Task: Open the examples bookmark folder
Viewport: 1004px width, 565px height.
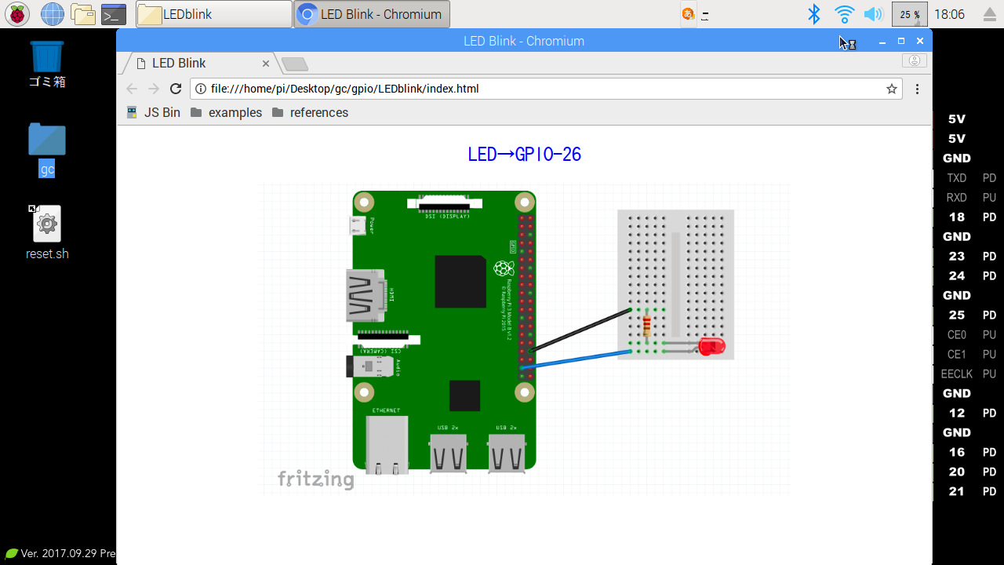Action: 226,112
